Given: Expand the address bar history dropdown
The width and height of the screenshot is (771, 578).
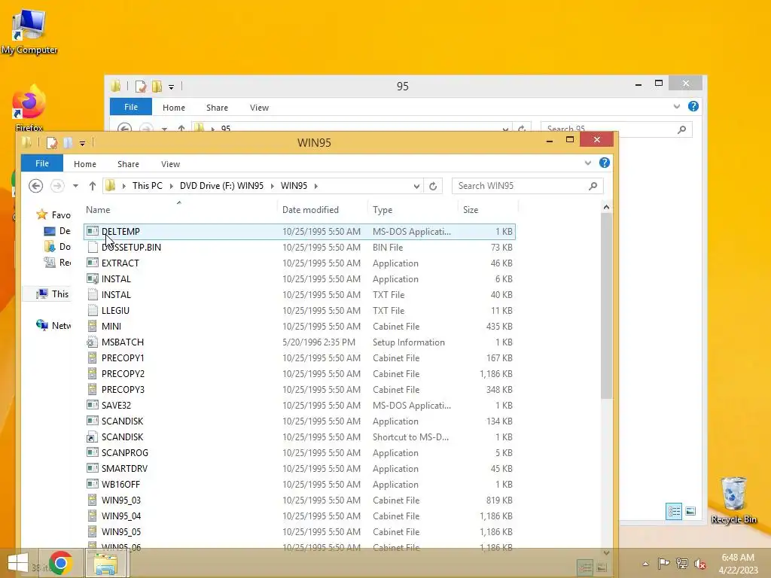Looking at the screenshot, I should click(416, 186).
